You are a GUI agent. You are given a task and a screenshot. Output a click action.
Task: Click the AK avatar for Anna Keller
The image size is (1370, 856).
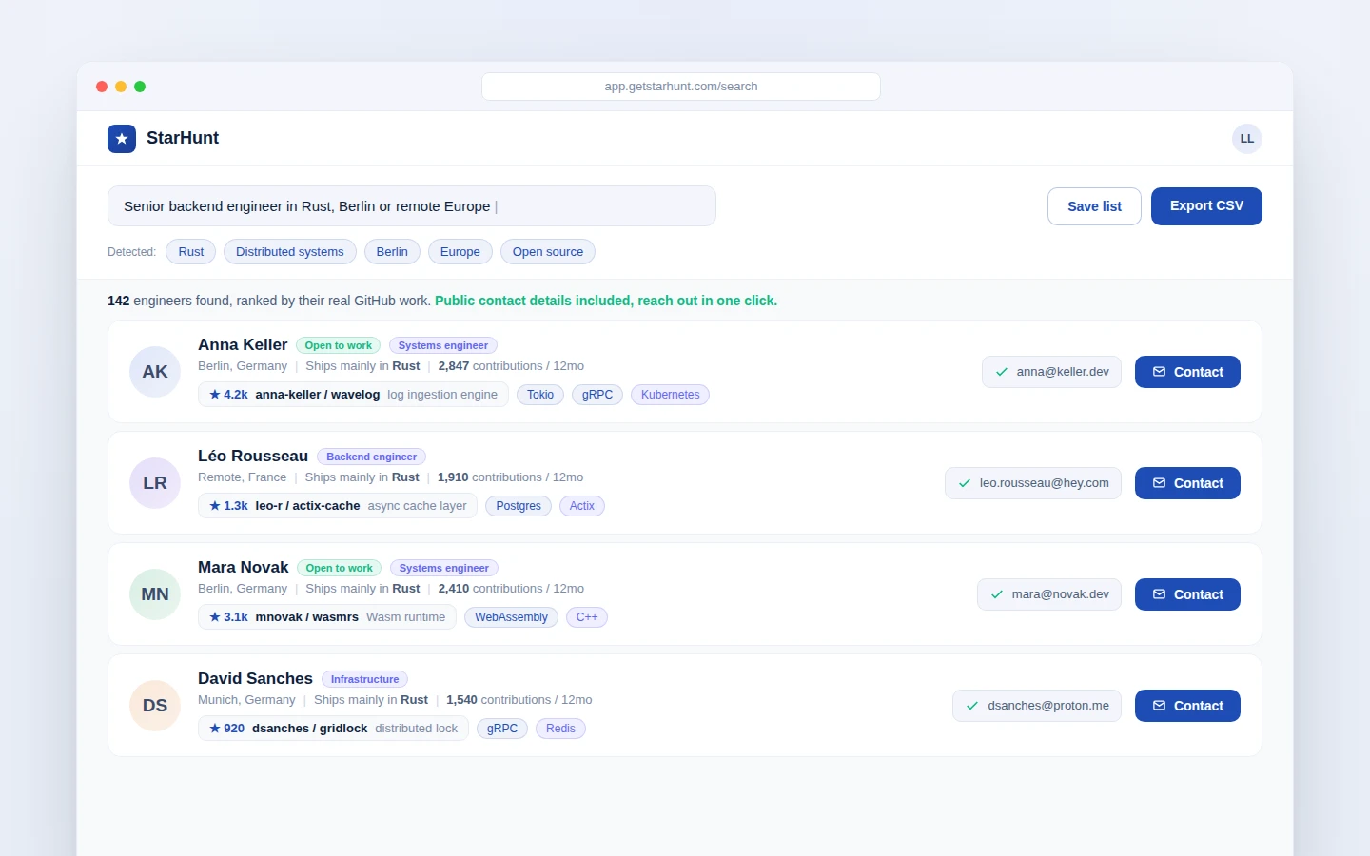[x=155, y=372]
